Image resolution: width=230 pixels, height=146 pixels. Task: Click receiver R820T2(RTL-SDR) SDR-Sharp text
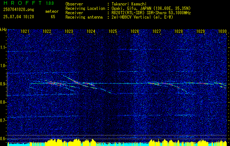[x=151, y=13]
